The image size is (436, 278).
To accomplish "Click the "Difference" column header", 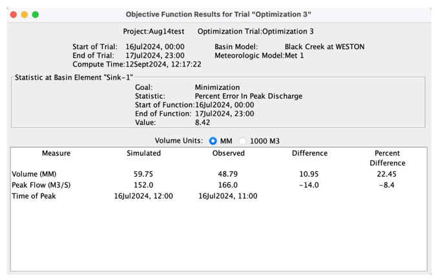I will tap(310, 153).
